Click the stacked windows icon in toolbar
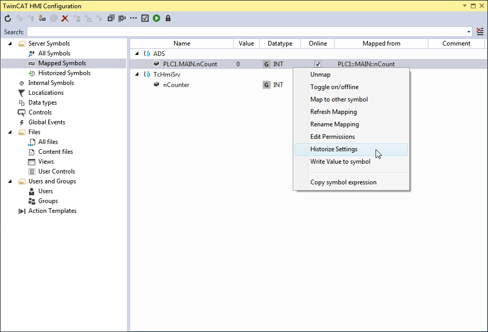This screenshot has width=488, height=332. (x=111, y=18)
